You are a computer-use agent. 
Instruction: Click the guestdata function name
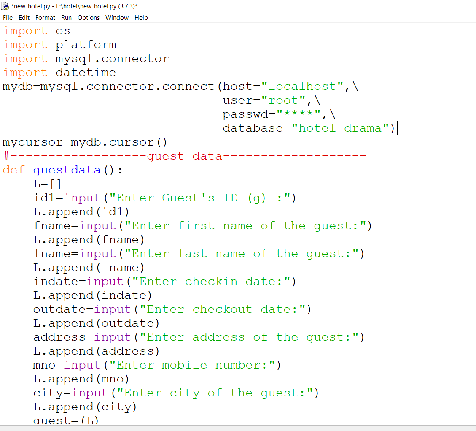tap(67, 170)
